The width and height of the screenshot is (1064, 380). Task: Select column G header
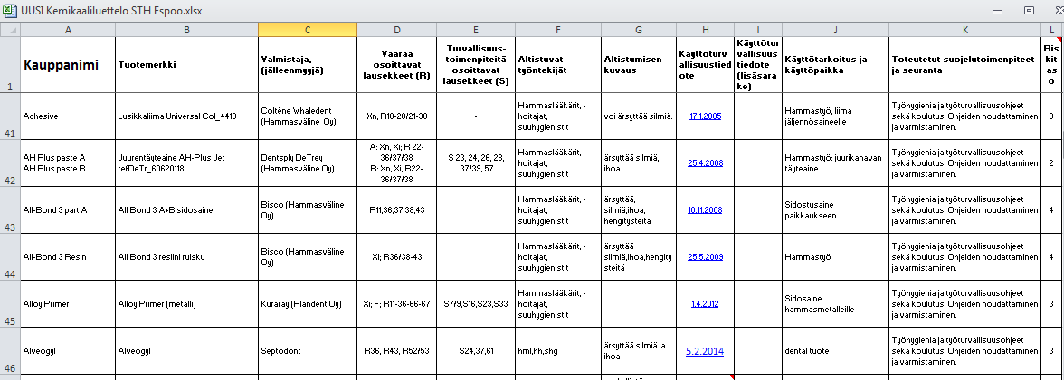639,29
